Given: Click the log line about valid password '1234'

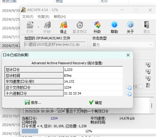Looking at the screenshot, I should pos(66,111).
